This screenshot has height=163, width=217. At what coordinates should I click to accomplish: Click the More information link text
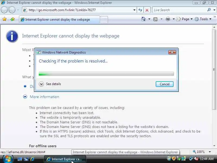click(x=44, y=97)
